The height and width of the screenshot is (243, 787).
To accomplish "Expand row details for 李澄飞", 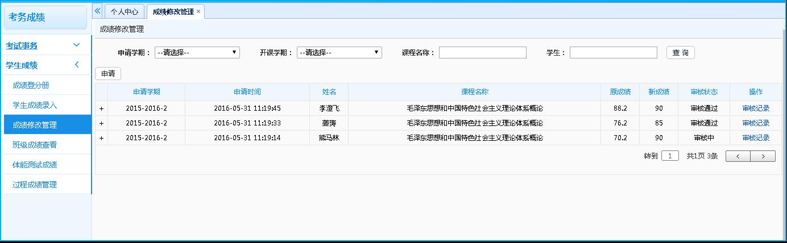I will (x=102, y=108).
